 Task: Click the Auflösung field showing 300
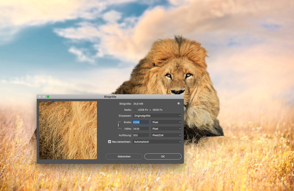[141, 135]
